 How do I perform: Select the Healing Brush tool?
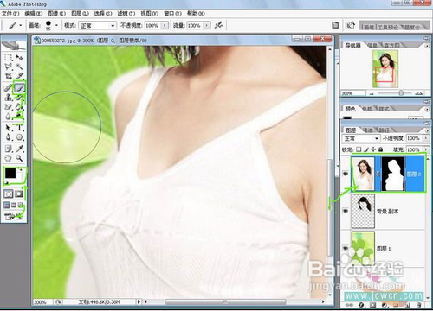tap(9, 87)
